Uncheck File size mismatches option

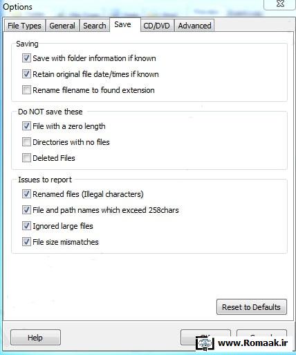26,242
